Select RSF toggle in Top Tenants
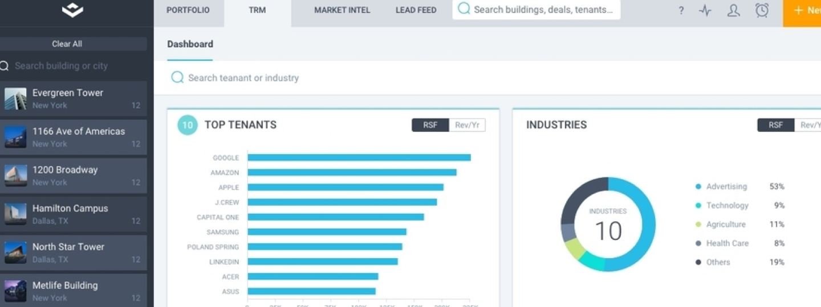The height and width of the screenshot is (307, 821). click(x=430, y=125)
